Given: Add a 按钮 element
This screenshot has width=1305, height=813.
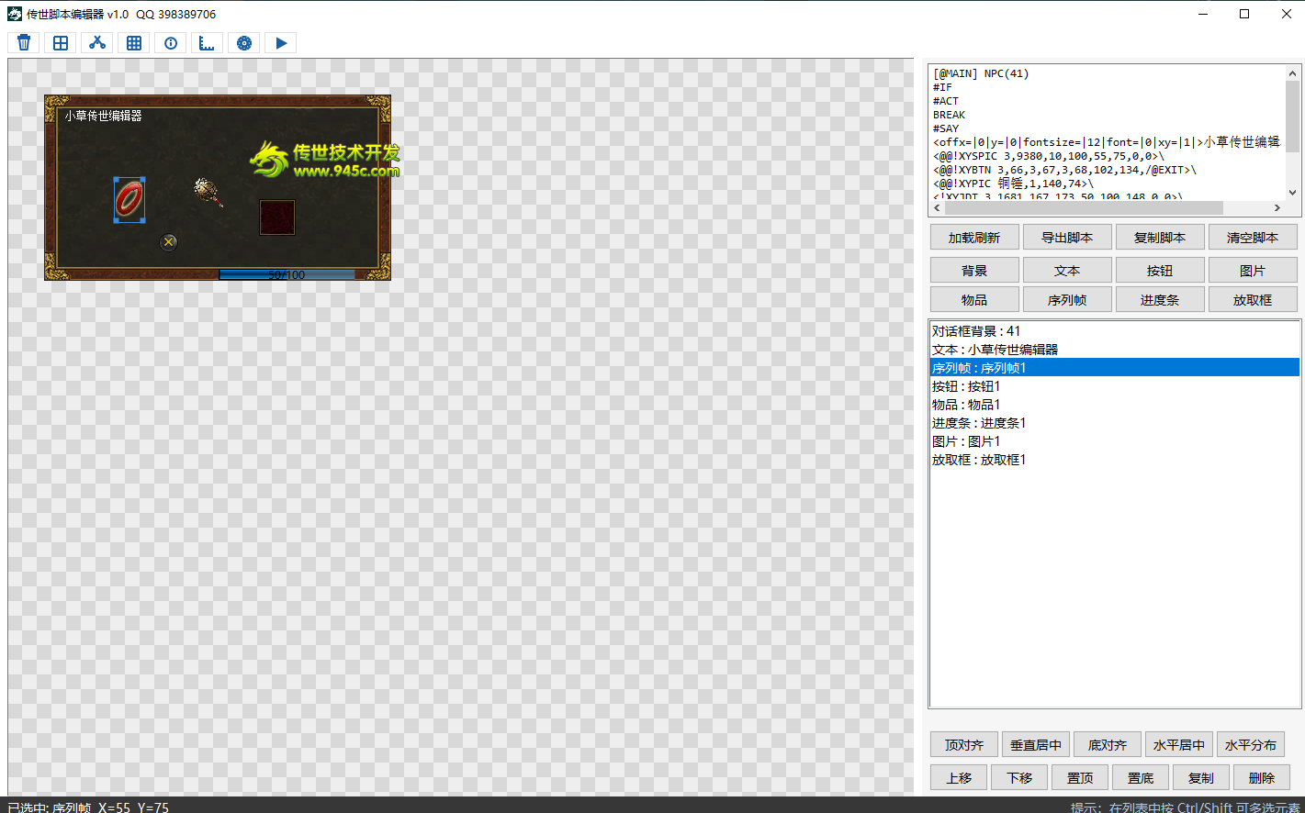Looking at the screenshot, I should point(1160,271).
